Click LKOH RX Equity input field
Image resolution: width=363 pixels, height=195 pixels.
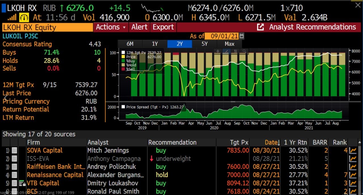click(x=47, y=27)
